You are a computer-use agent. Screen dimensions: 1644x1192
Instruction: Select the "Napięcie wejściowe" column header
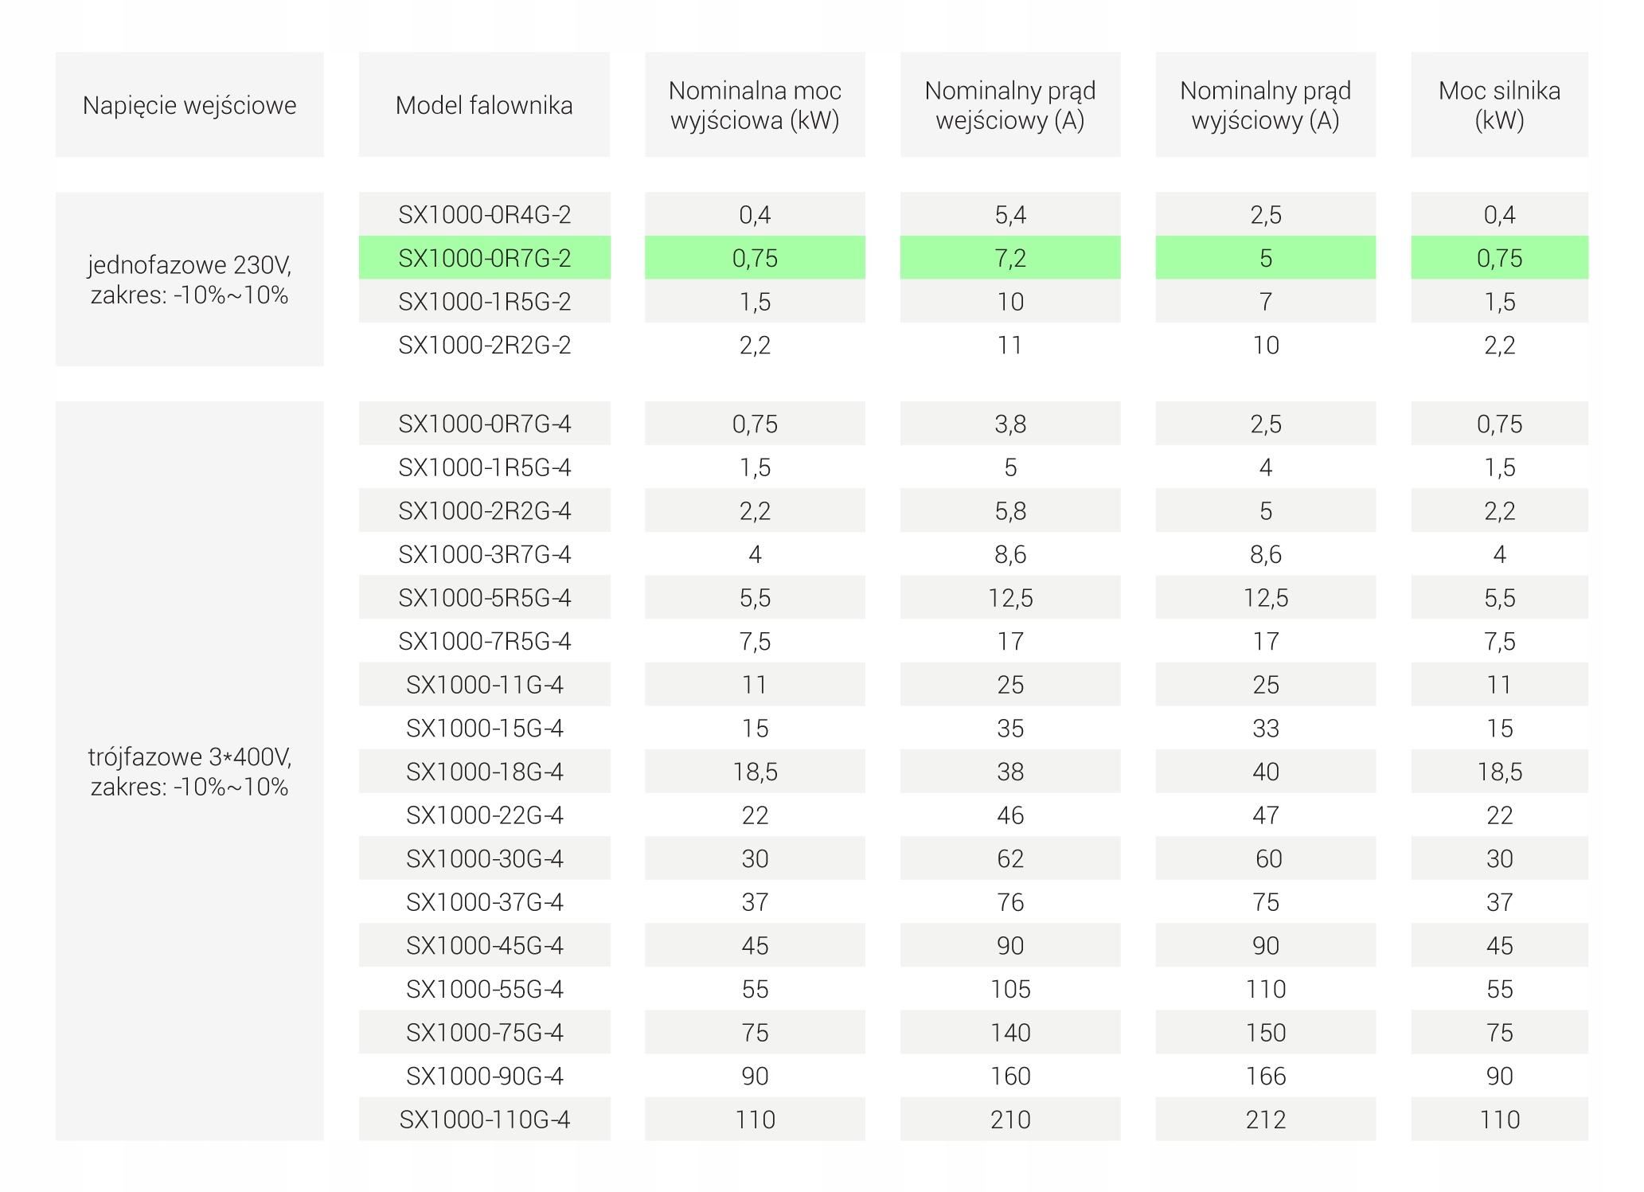coord(189,105)
